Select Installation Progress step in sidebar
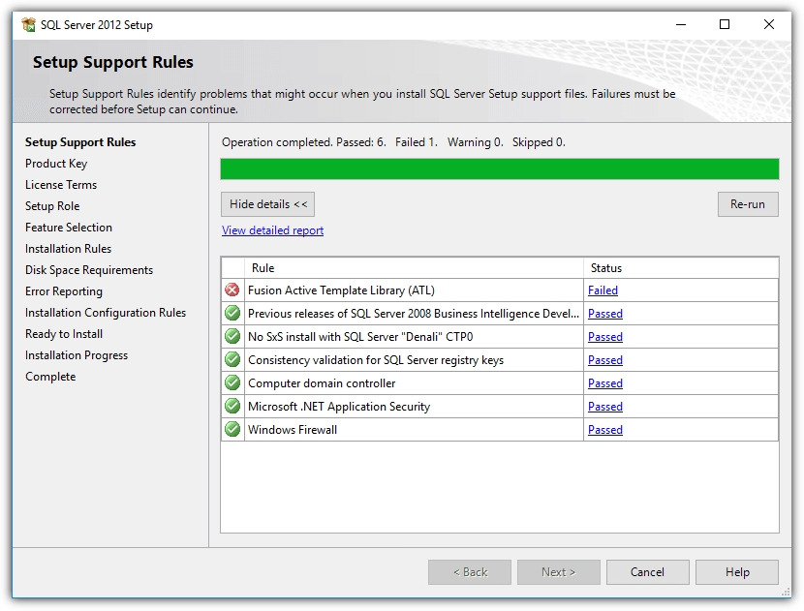This screenshot has width=804, height=611. (77, 355)
